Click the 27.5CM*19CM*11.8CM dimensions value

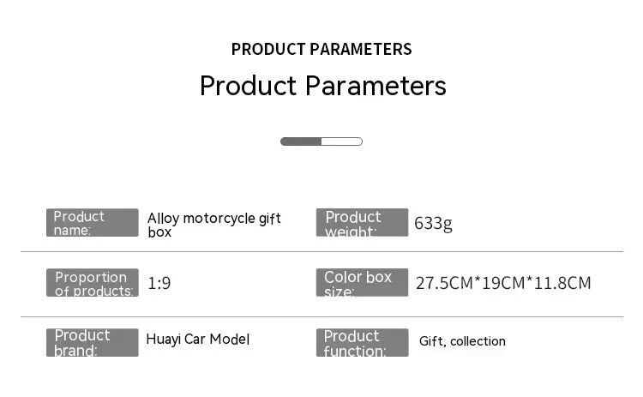point(503,283)
